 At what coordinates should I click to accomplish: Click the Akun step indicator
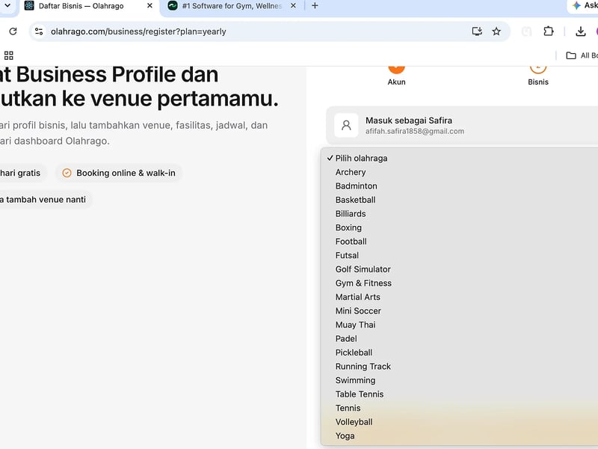(397, 76)
